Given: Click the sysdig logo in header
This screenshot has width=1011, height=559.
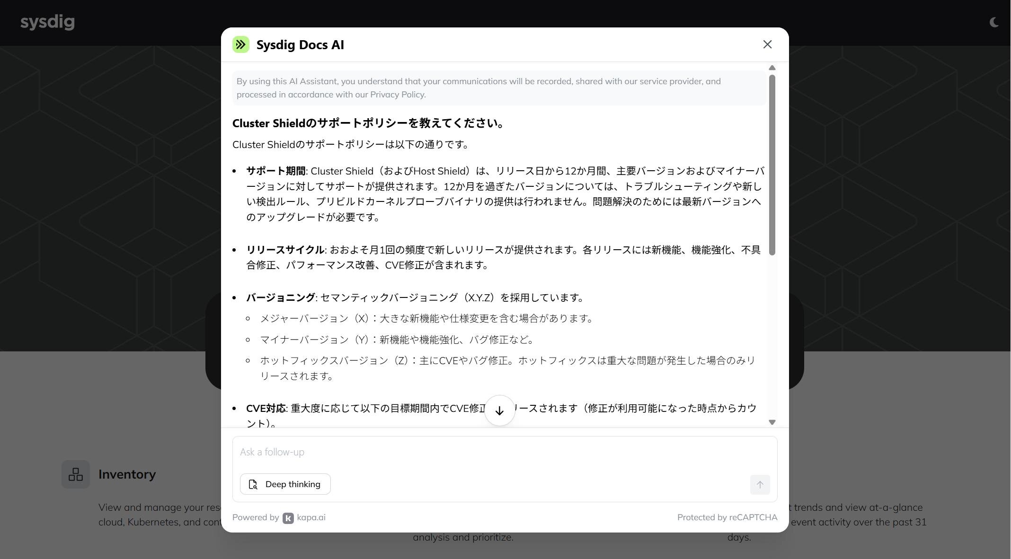Looking at the screenshot, I should tap(47, 22).
